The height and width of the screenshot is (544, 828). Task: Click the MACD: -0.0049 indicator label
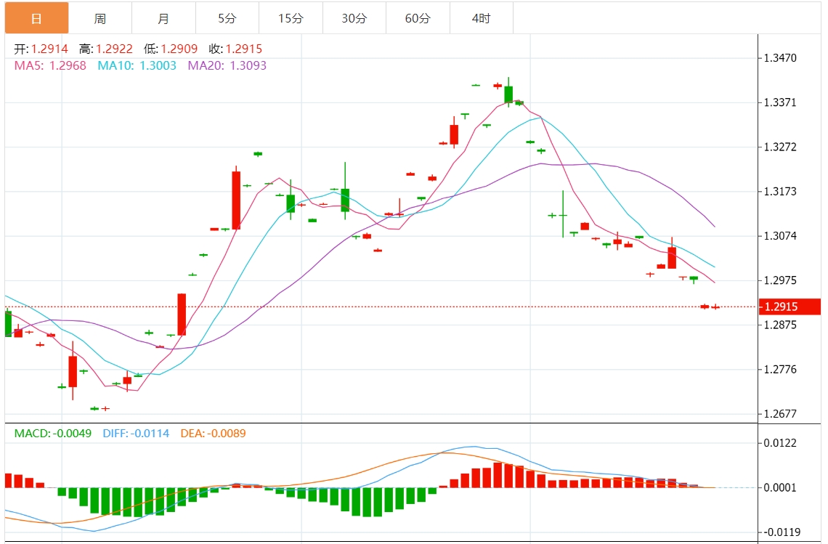point(53,434)
